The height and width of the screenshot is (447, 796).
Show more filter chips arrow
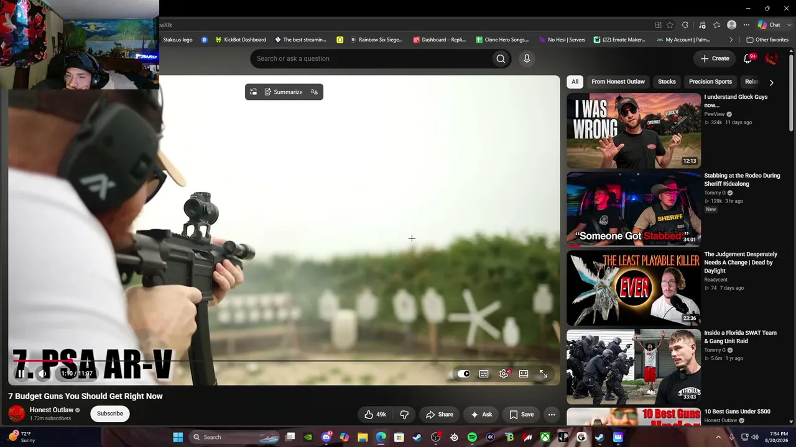tap(771, 82)
